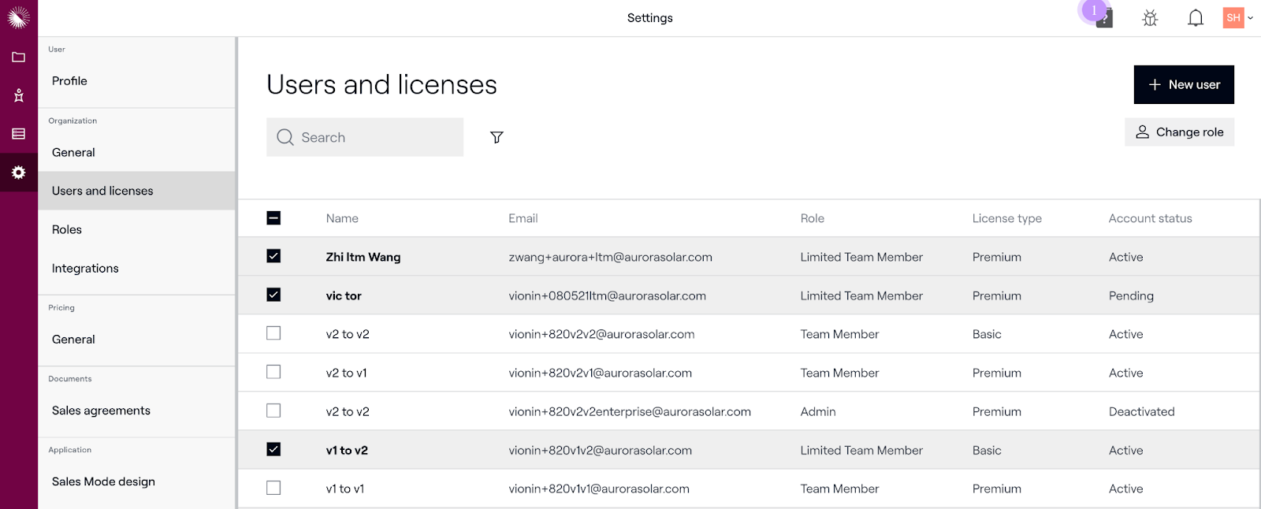Toggle the select-all header checkbox
Image resolution: width=1261 pixels, height=509 pixels.
click(273, 218)
